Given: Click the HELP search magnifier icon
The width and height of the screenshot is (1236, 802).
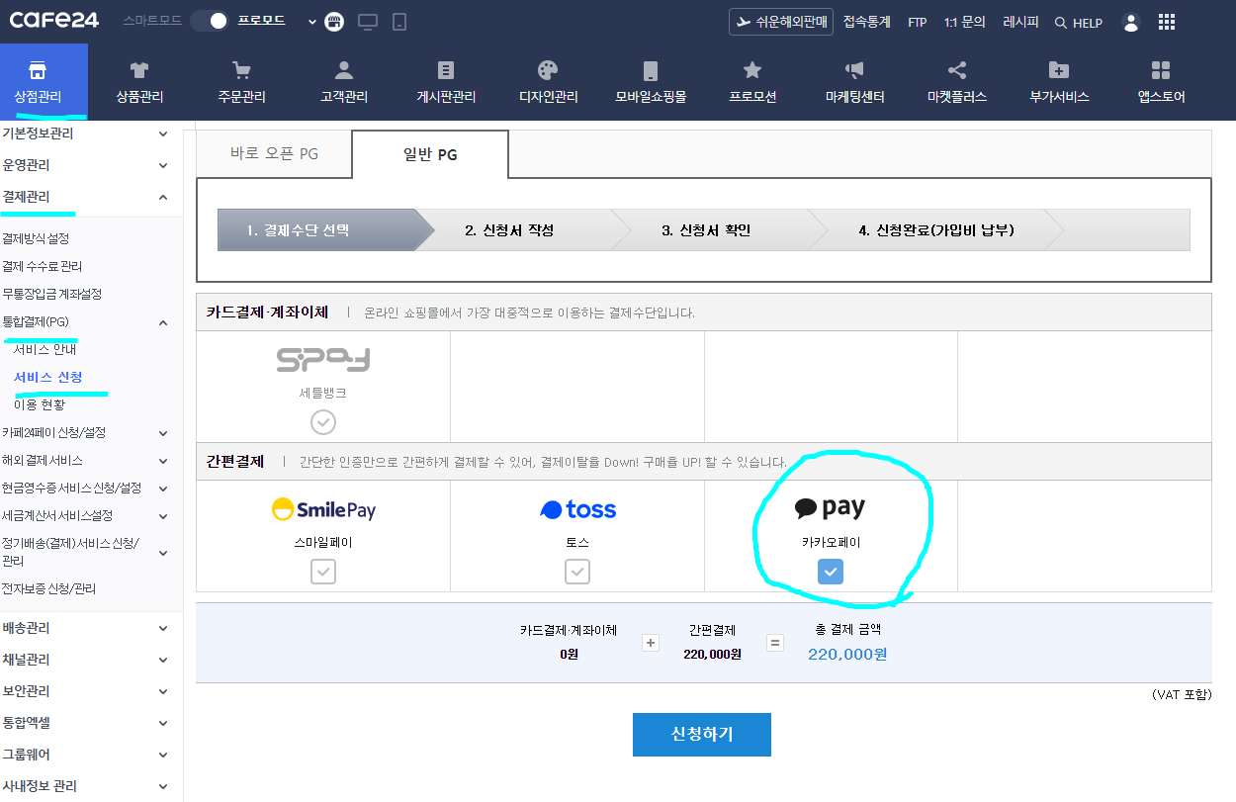Looking at the screenshot, I should pyautogui.click(x=1061, y=23).
